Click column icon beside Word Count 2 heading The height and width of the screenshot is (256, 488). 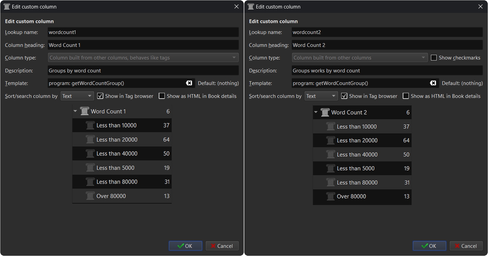(x=325, y=112)
